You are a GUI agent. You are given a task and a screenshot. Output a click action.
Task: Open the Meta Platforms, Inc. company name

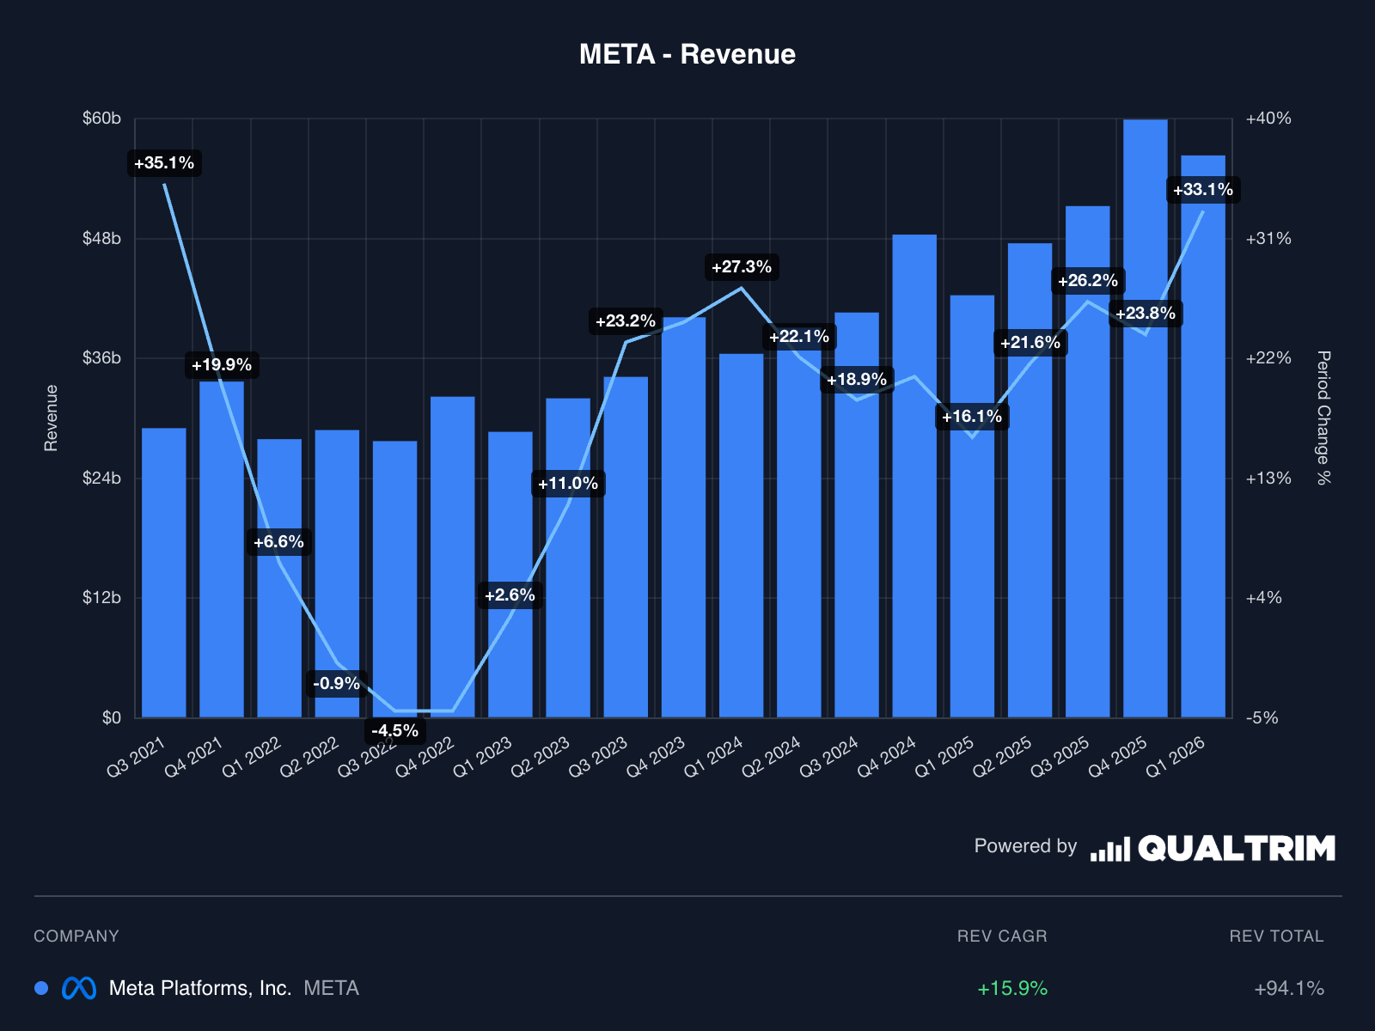pyautogui.click(x=200, y=988)
